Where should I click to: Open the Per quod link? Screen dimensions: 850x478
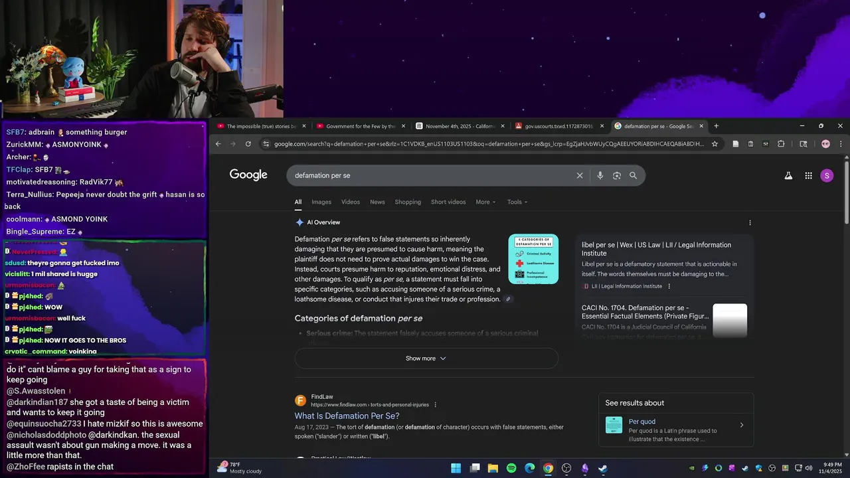(x=642, y=422)
